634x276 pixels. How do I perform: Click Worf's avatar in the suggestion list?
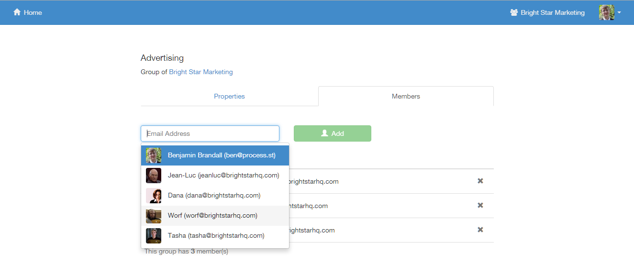point(154,216)
